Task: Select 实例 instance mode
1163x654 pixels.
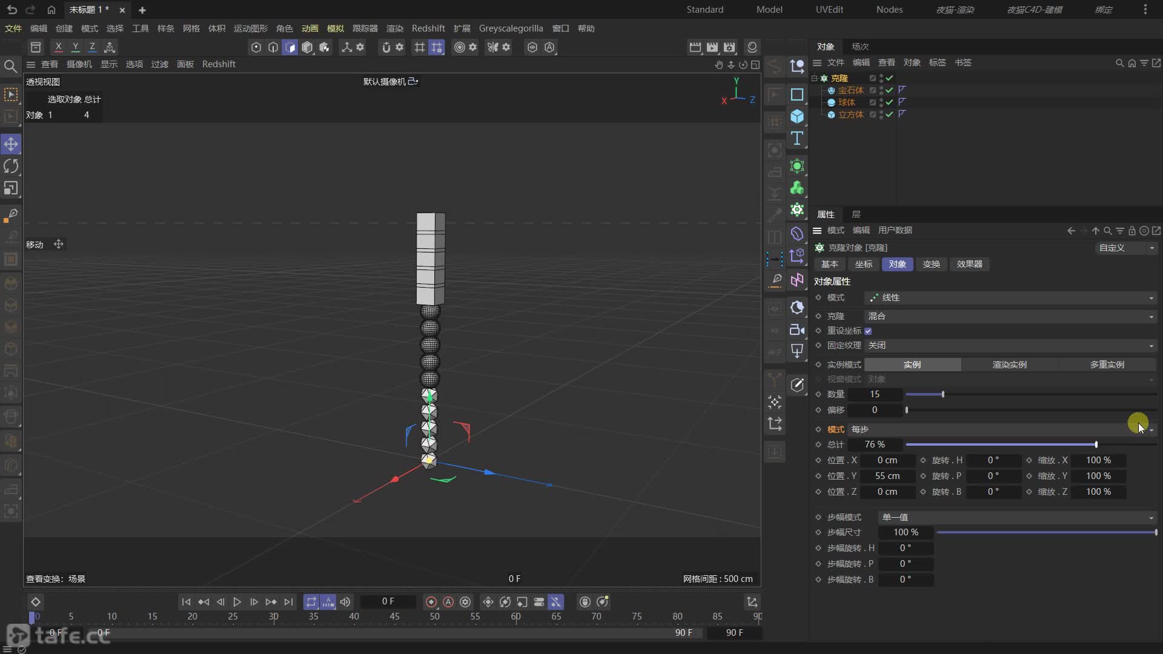Action: [x=912, y=365]
